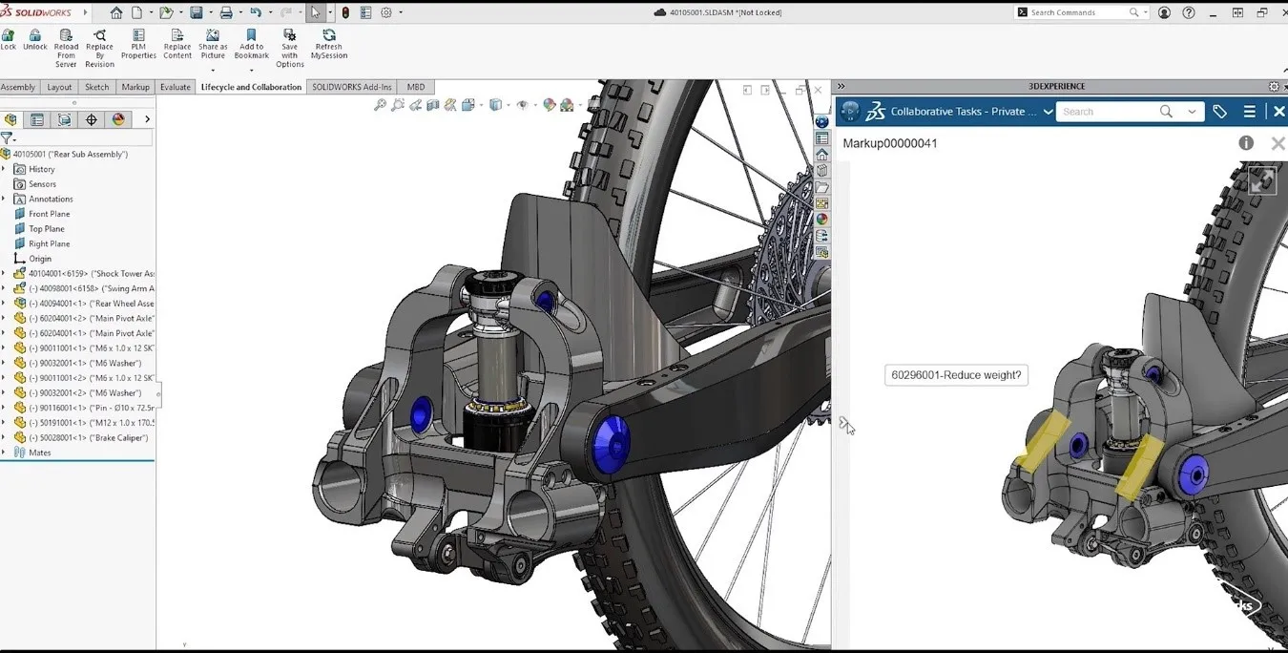Click the 60296001-Reduce weight markup note

[956, 374]
